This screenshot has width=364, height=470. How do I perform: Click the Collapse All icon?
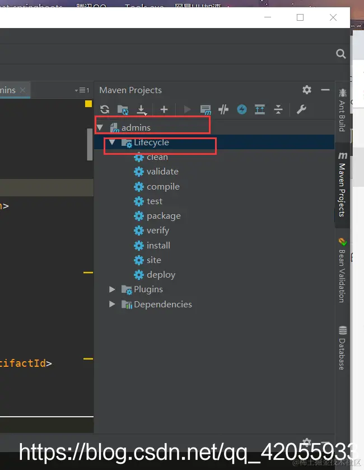click(x=278, y=109)
